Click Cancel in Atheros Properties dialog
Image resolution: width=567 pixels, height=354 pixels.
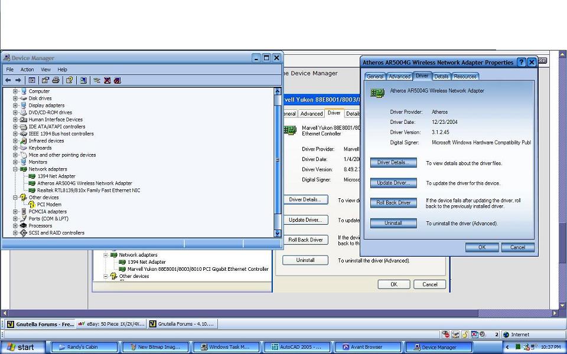[x=517, y=247]
